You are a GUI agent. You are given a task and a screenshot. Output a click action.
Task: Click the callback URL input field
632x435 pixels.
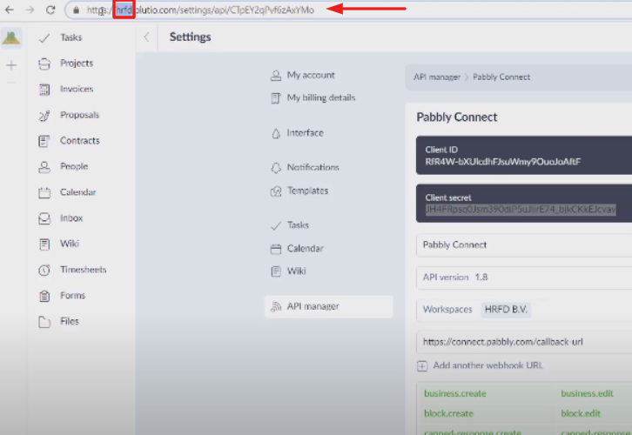[524, 342]
